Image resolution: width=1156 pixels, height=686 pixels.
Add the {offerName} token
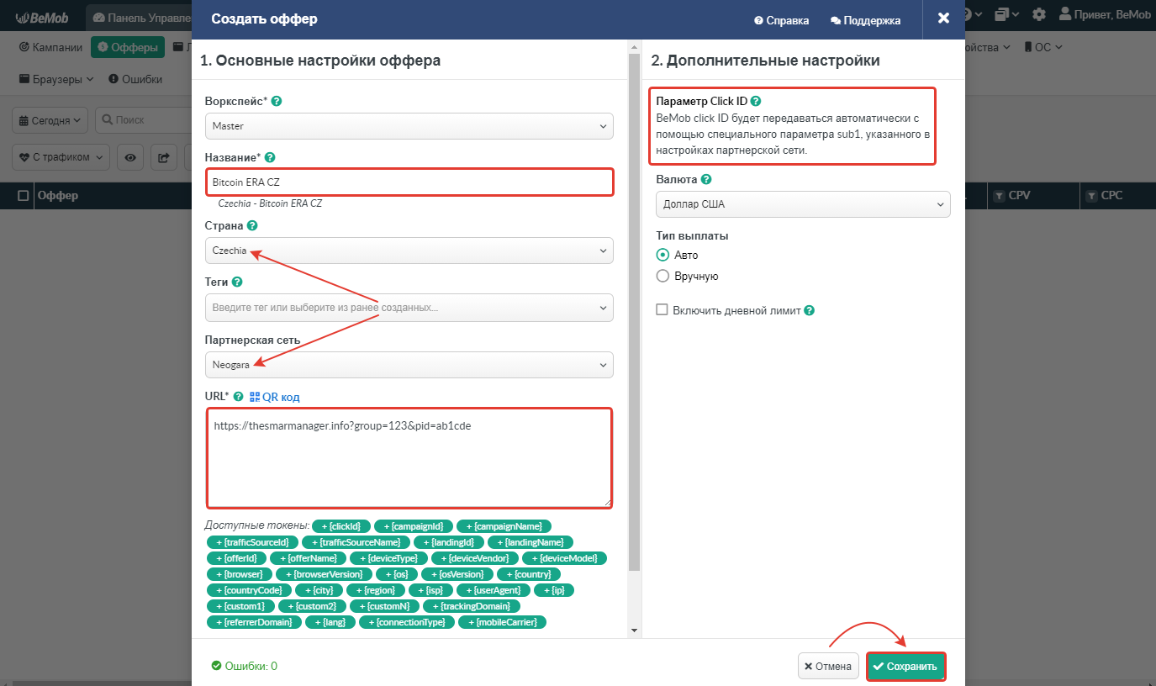click(x=309, y=558)
